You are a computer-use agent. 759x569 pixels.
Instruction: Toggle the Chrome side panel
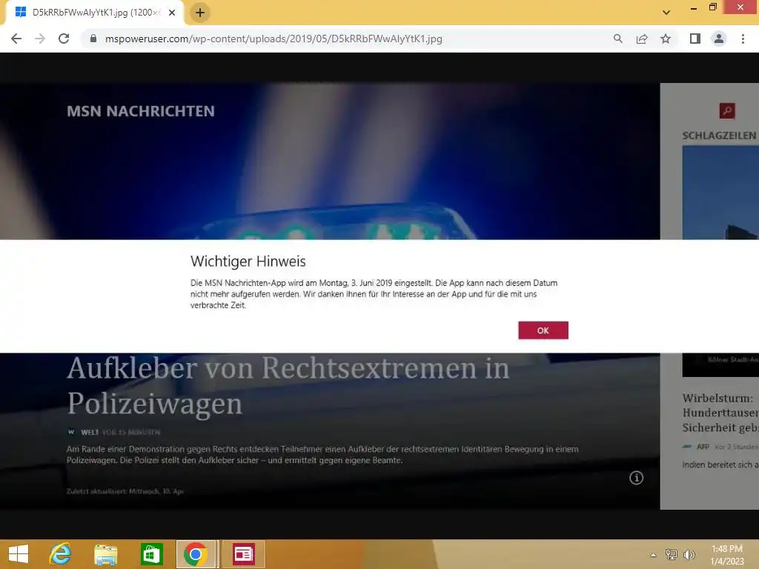point(695,39)
